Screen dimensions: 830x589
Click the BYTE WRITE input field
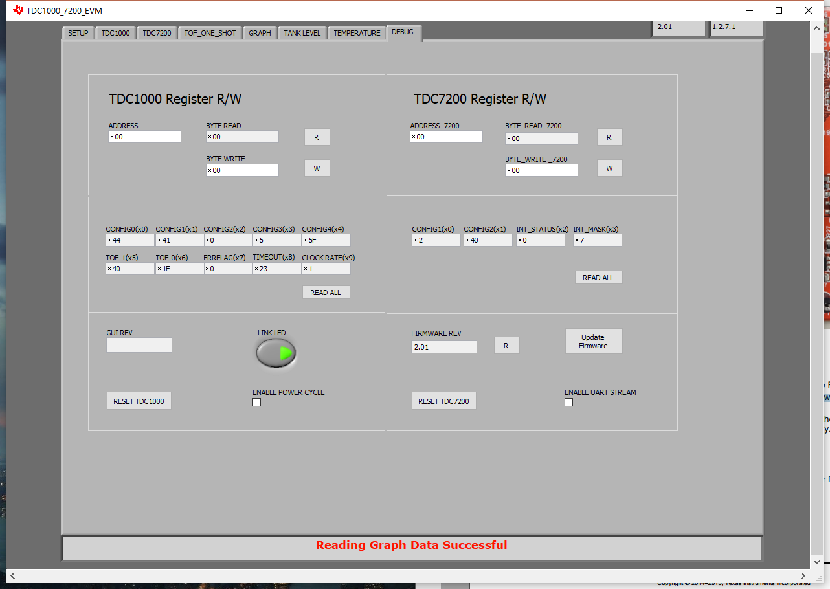click(242, 170)
